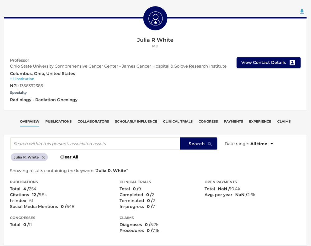Click the Specialty label
Viewport: 311px width, 246px height.
pyautogui.click(x=18, y=93)
